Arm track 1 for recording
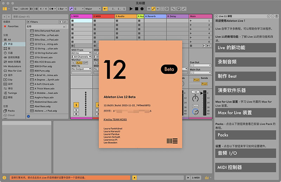The image size is (281, 182). [x=76, y=114]
